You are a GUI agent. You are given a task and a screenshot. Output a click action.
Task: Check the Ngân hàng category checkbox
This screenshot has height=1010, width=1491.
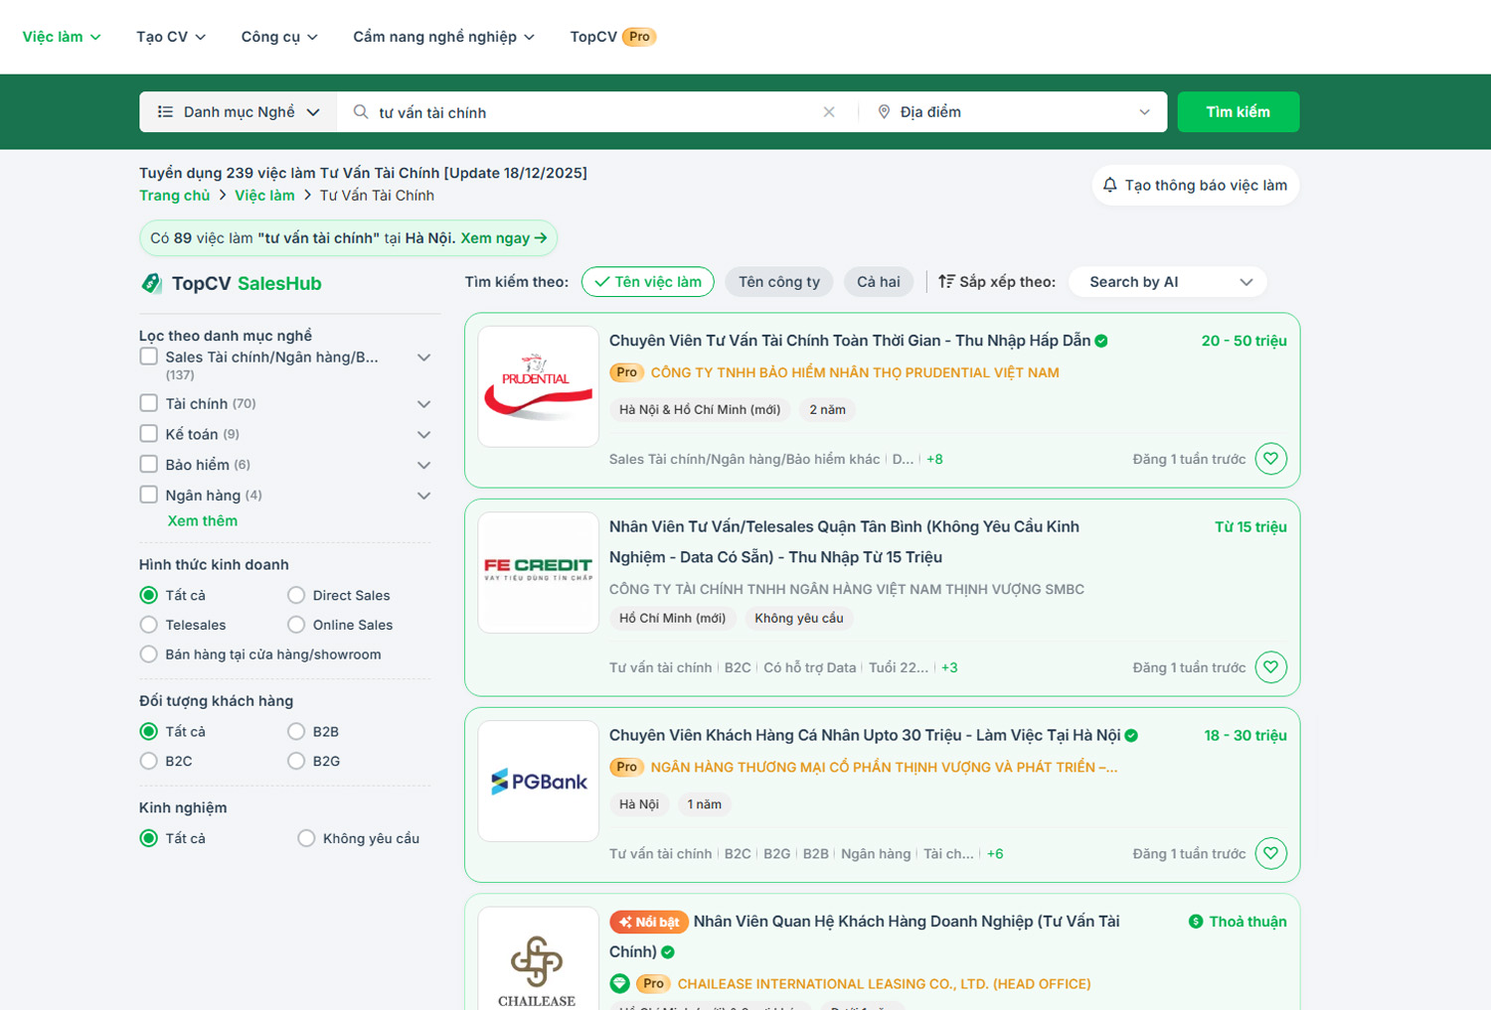pos(149,495)
